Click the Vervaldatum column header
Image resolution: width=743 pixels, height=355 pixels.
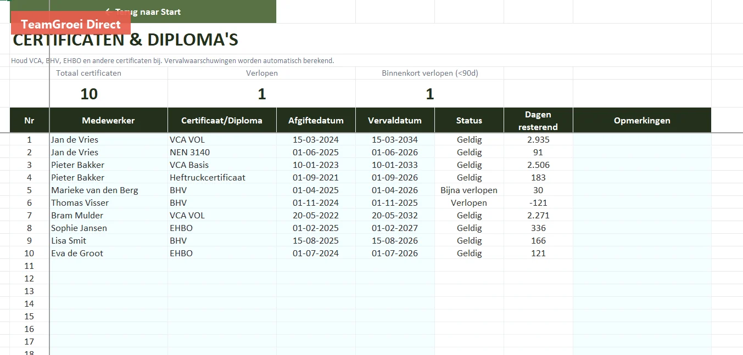tap(395, 120)
